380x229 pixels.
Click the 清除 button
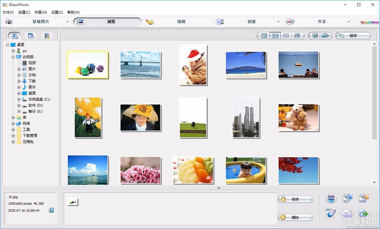point(295,217)
